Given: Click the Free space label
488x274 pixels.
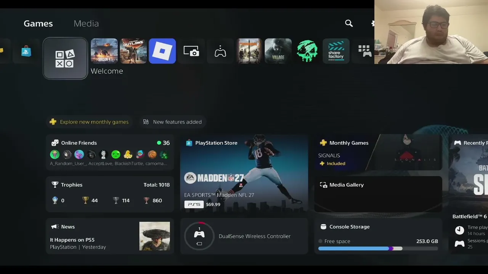Looking at the screenshot, I should (337, 241).
